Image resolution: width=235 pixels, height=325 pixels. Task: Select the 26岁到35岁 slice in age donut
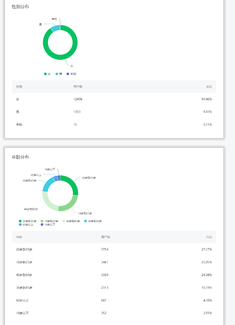(x=73, y=183)
